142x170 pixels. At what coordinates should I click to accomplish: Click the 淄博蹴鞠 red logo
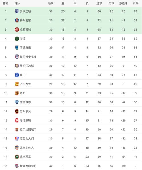pyautogui.click(x=17, y=120)
